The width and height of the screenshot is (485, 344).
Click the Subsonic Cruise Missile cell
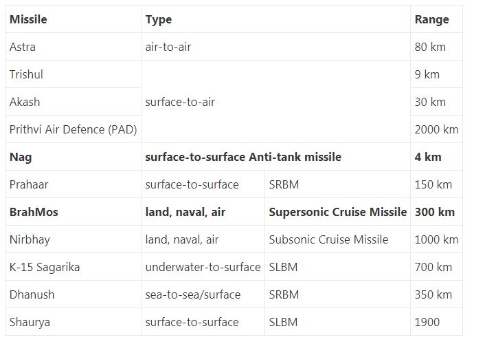337,239
